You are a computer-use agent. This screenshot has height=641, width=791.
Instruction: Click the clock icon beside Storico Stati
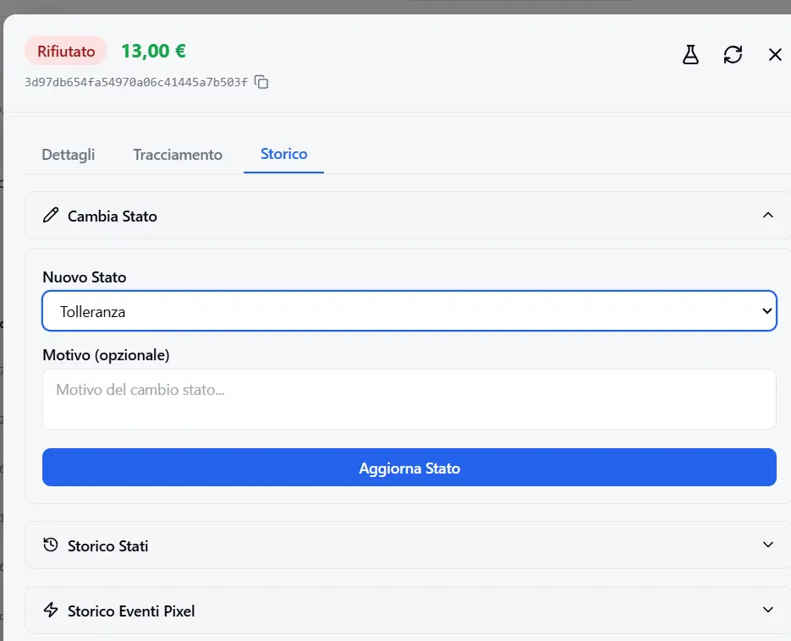coord(51,545)
